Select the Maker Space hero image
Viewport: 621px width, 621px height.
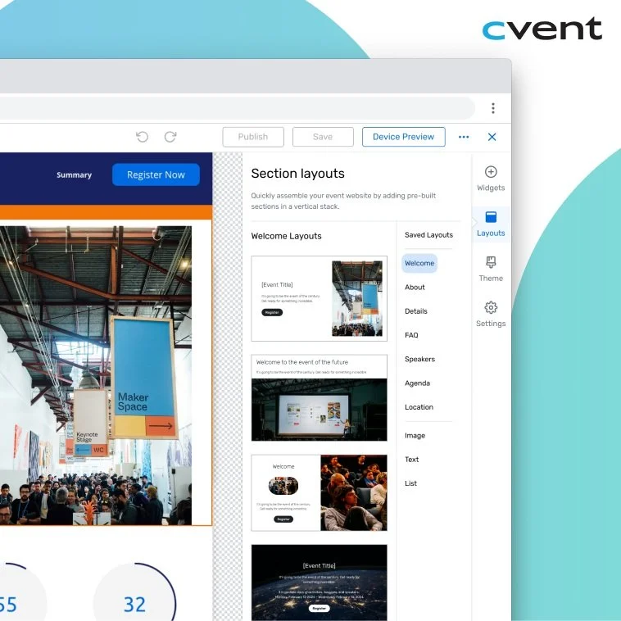point(96,375)
